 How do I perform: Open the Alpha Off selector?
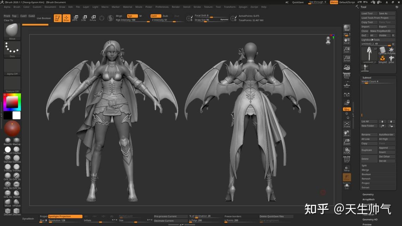(12, 67)
